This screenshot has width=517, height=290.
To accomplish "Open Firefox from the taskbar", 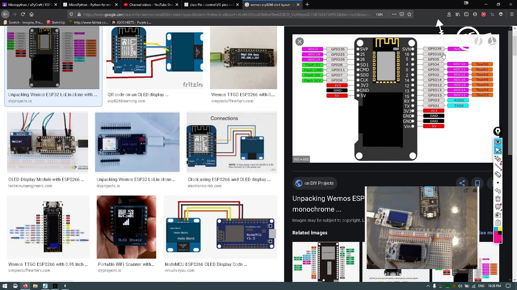I will tap(25, 286).
